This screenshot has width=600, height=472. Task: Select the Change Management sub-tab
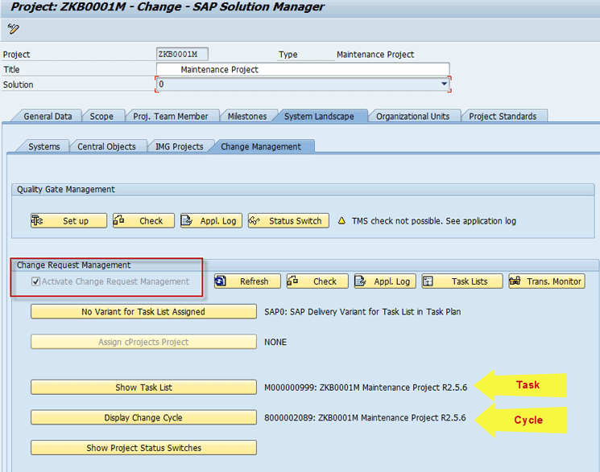[x=261, y=146]
